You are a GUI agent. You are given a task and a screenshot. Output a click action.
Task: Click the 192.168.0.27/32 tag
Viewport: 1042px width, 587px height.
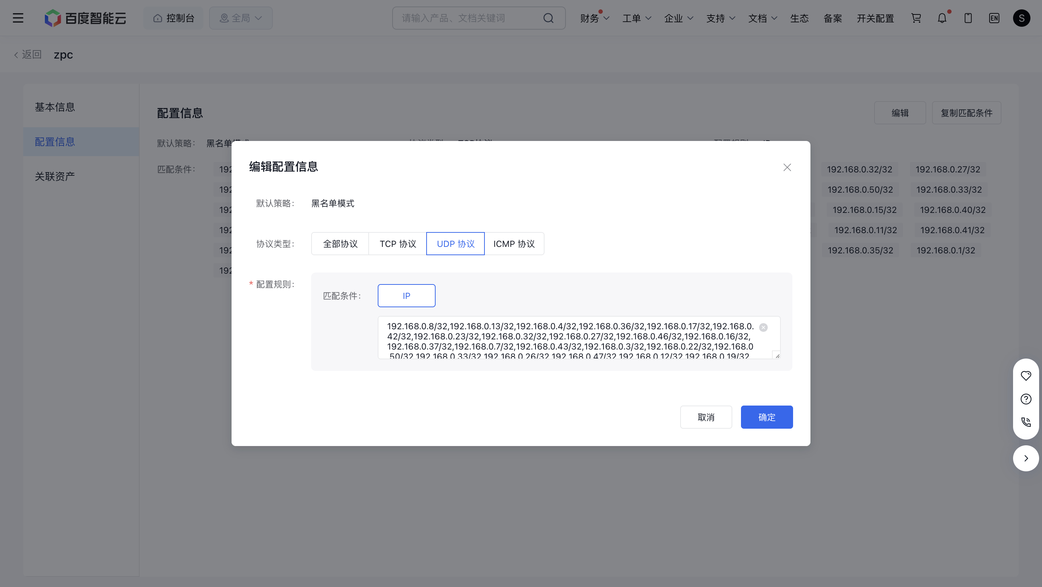948,169
